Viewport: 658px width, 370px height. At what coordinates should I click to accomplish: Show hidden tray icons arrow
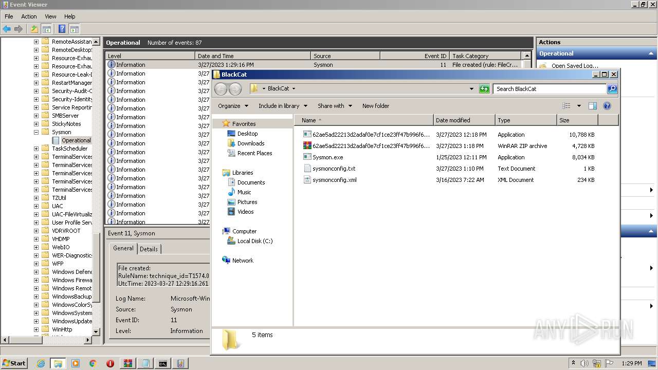click(574, 363)
